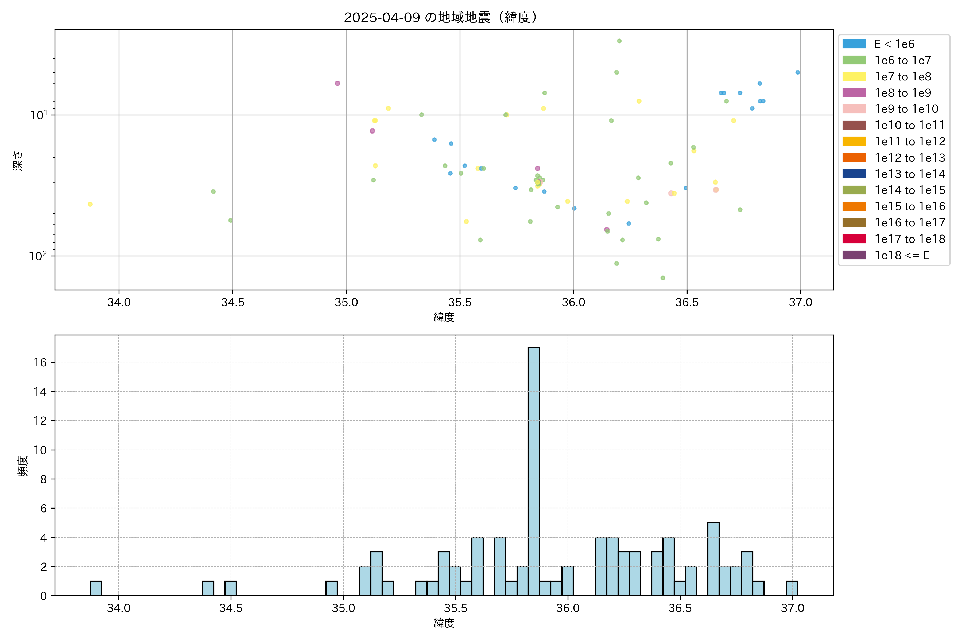962x641 pixels.
Task: Click the '1e15 to 1e16' legend label text
Action: 910,206
